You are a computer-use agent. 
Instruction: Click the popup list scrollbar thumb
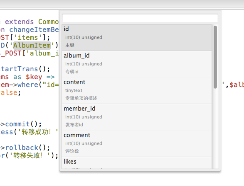click(x=215, y=57)
